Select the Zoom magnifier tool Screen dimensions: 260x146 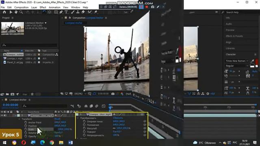coord(21,12)
